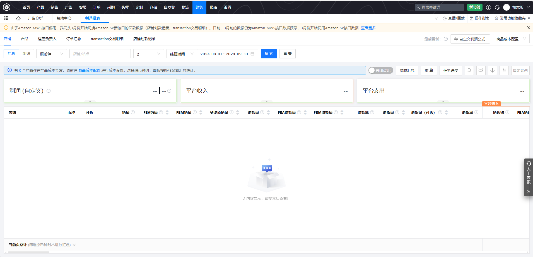Sort by 退款量 column arrows

(268, 112)
